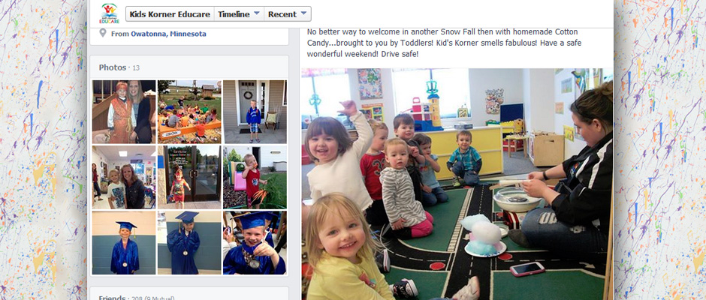Expand the Timeline dropdown

(239, 14)
